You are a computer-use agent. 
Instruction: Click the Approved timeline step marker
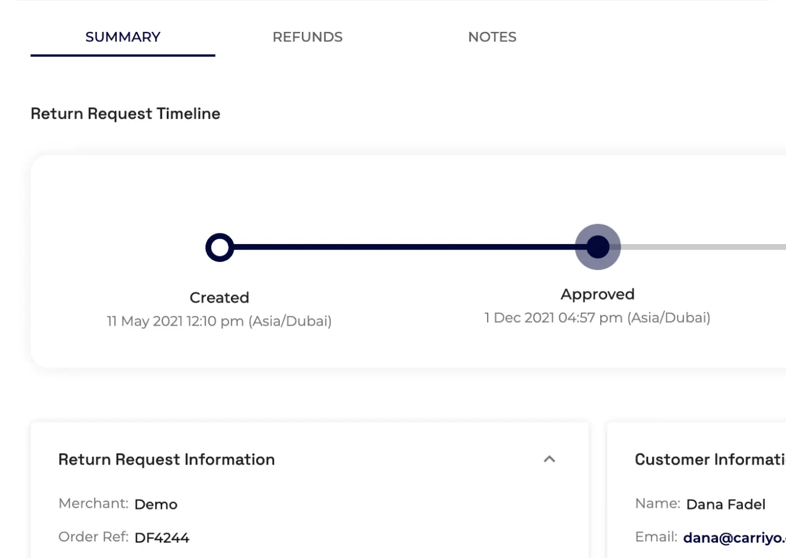(598, 247)
